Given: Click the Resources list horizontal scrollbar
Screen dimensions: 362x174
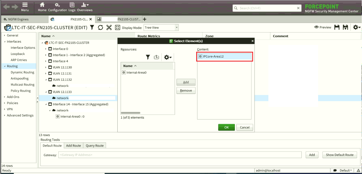Looking at the screenshot, I should click(131, 113).
